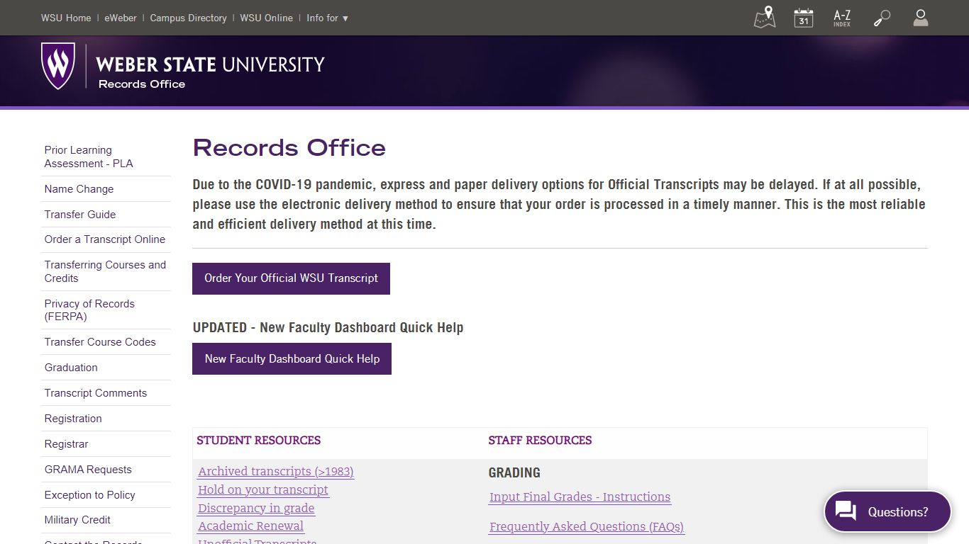Click the Weber State shield logo
Viewport: 969px width, 544px height.
point(58,66)
